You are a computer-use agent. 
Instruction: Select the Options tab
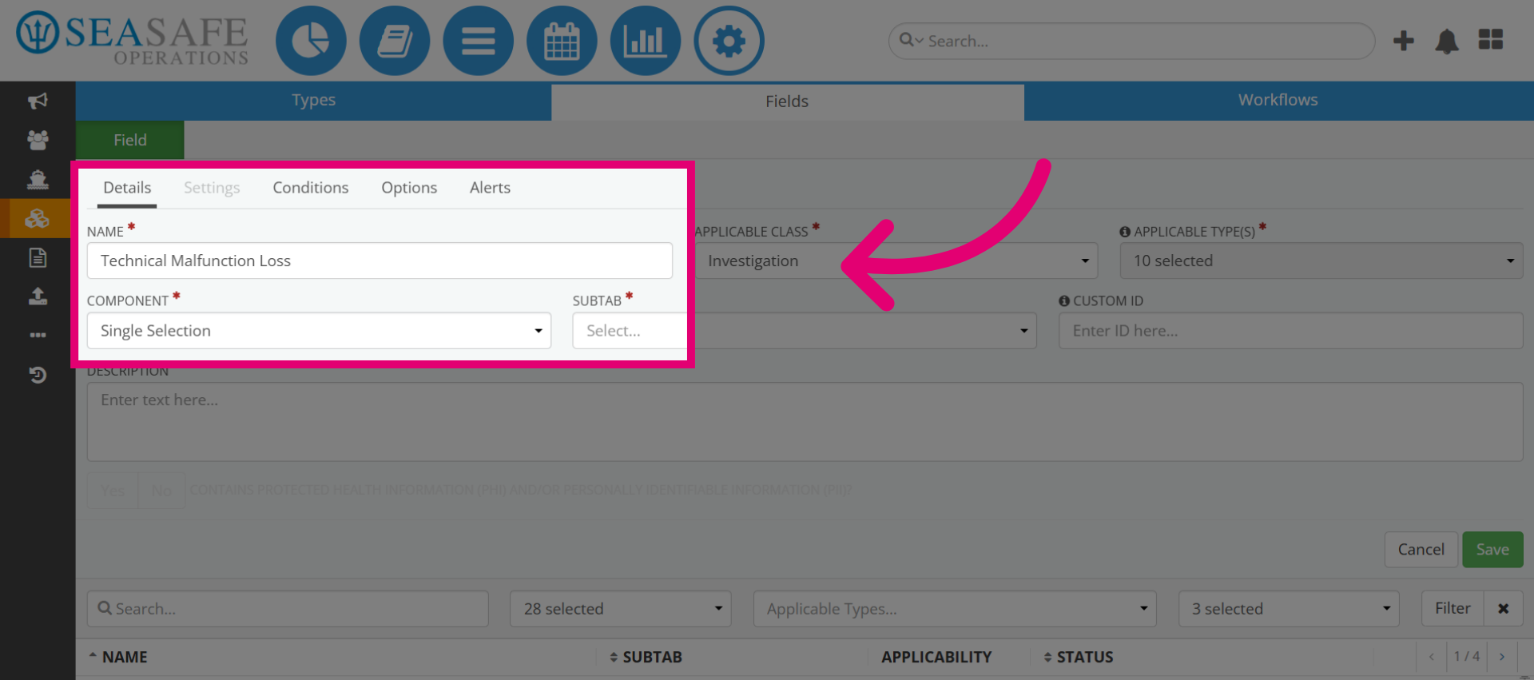point(409,188)
